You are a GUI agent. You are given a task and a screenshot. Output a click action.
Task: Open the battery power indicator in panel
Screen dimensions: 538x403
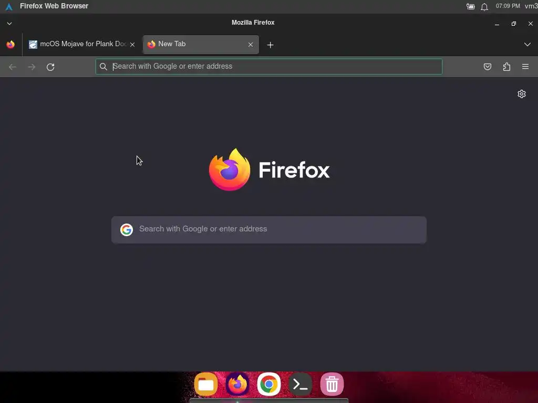(470, 6)
